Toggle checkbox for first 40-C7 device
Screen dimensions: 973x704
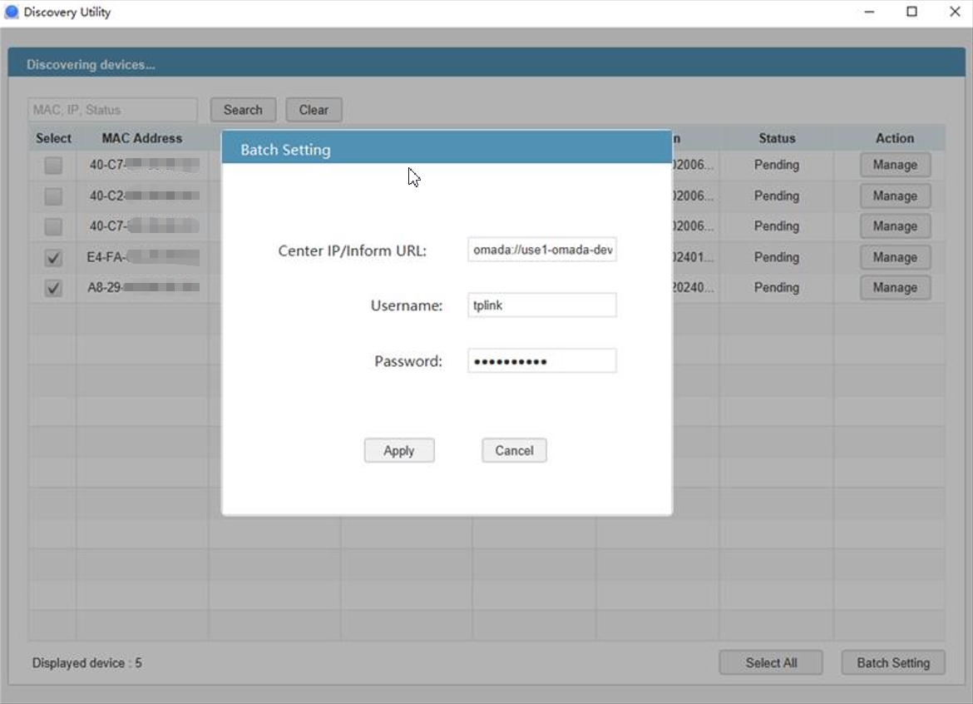(53, 166)
